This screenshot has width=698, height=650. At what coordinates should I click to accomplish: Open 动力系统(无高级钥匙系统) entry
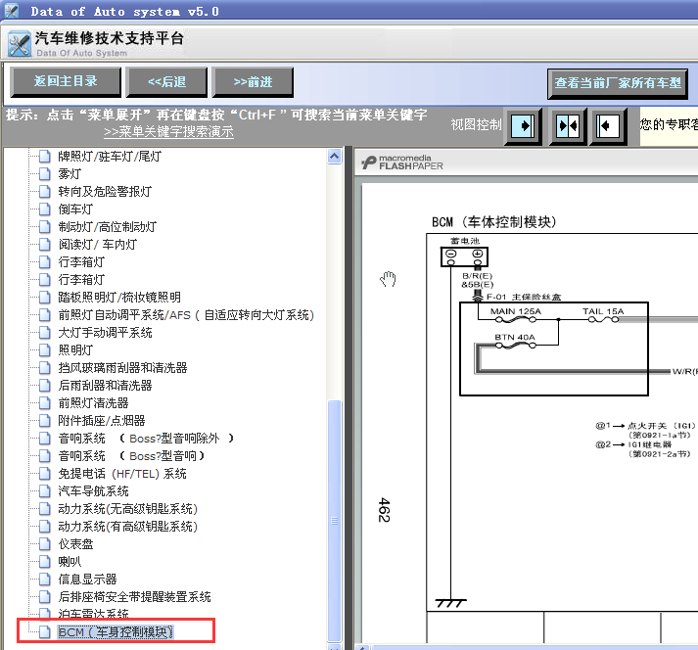click(128, 509)
